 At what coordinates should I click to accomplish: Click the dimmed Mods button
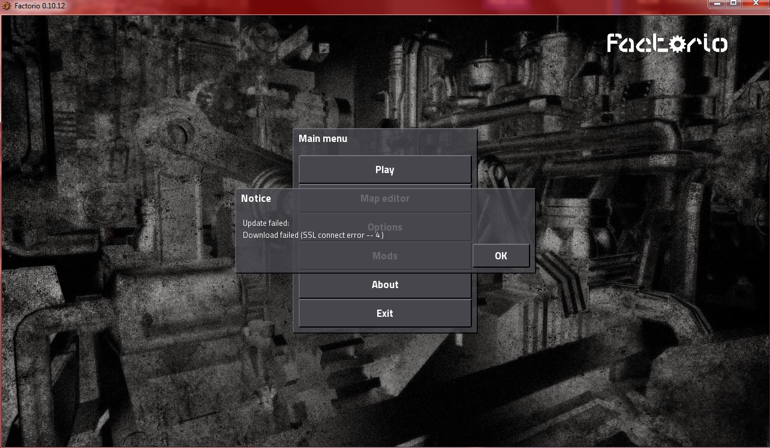pyautogui.click(x=385, y=256)
